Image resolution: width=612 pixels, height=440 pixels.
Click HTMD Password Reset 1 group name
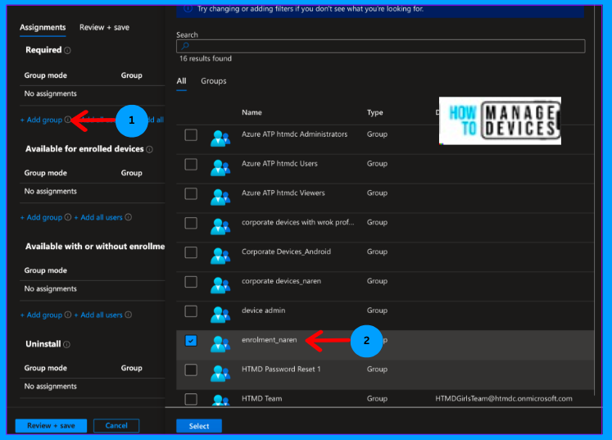pos(281,370)
